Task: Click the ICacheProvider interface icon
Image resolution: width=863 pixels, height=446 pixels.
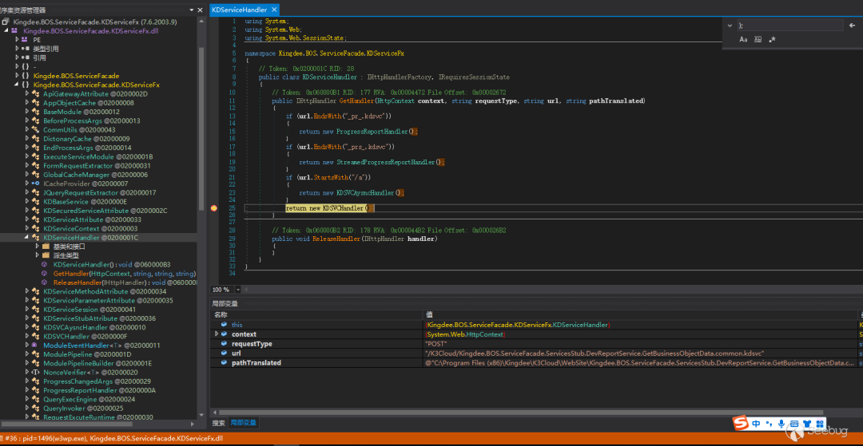Action: [x=36, y=184]
